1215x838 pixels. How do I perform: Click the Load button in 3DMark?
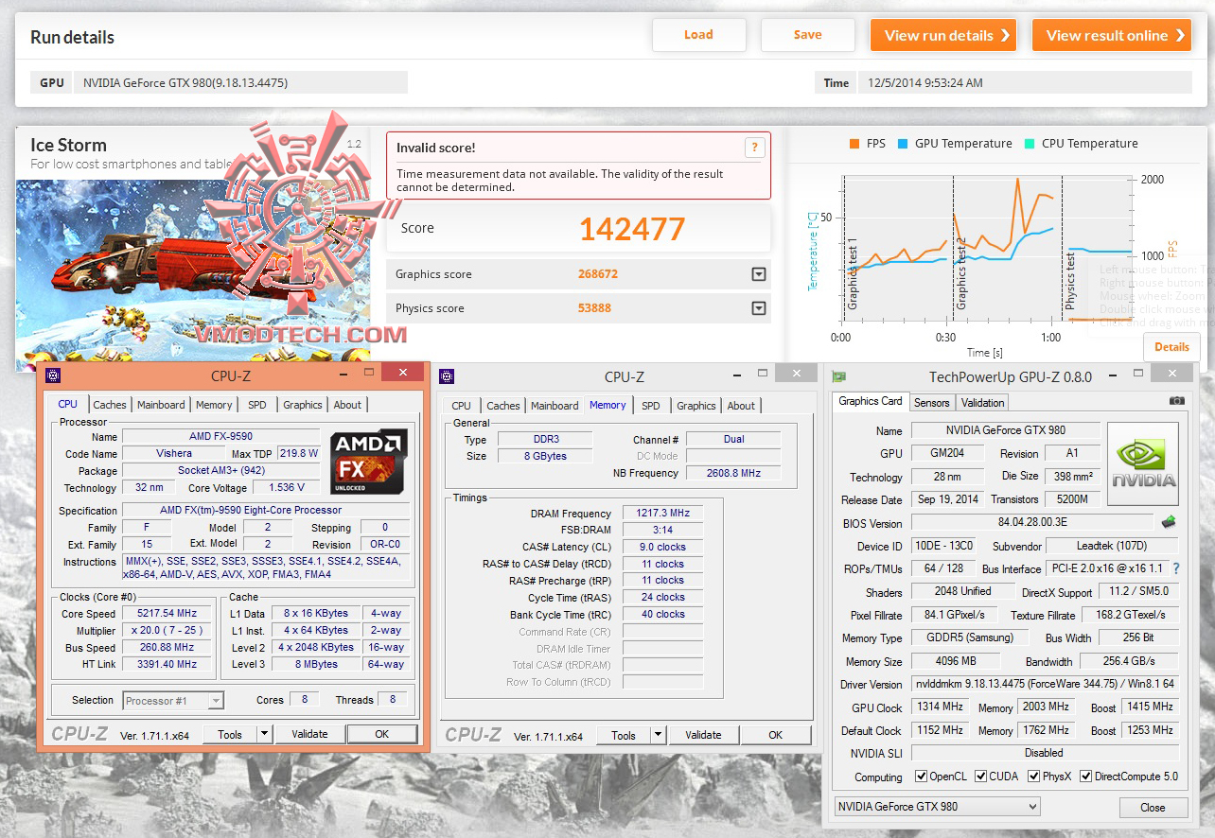[x=698, y=35]
